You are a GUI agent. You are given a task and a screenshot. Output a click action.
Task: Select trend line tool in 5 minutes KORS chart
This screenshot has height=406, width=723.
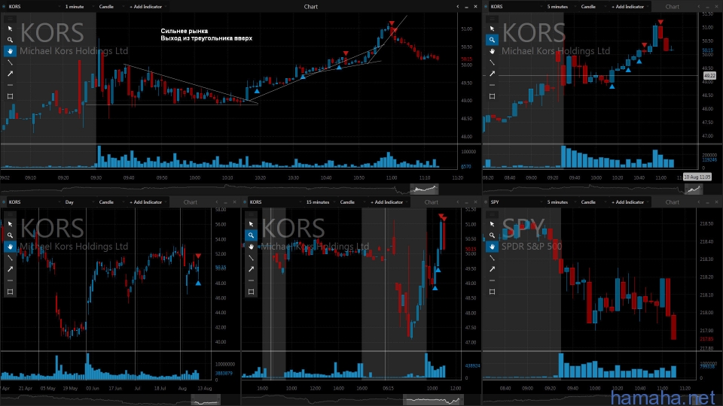492,62
